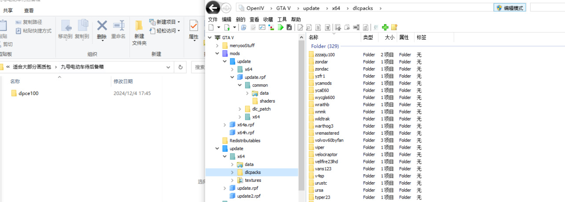
Task: Sort OpenIV list by 类型 column header
Action: [369, 37]
